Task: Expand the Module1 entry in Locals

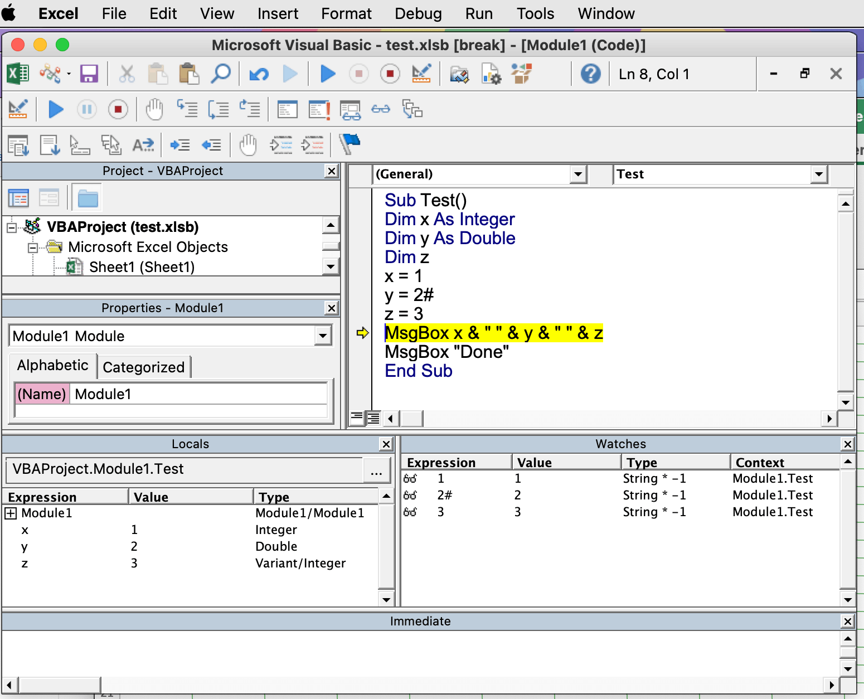Action: tap(11, 513)
